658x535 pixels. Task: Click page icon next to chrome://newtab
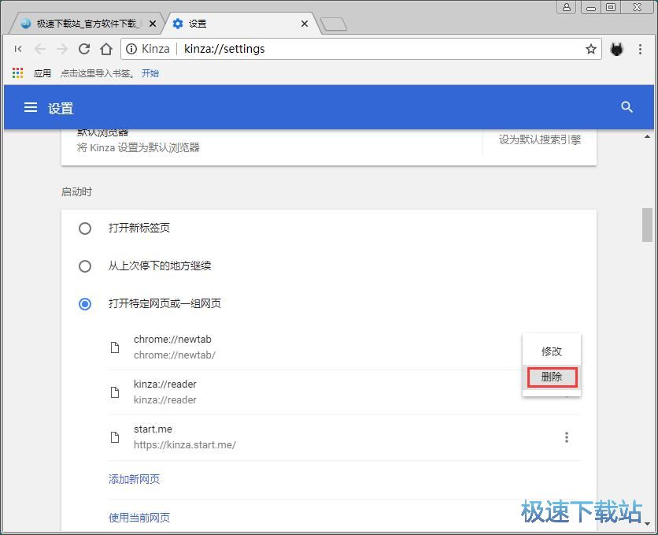click(x=115, y=347)
